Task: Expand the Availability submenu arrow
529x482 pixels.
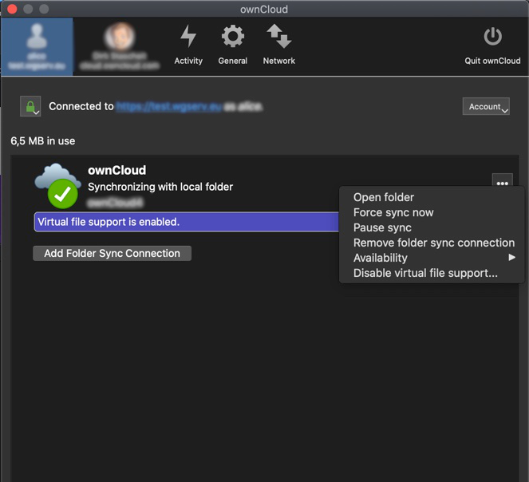Action: coord(511,258)
